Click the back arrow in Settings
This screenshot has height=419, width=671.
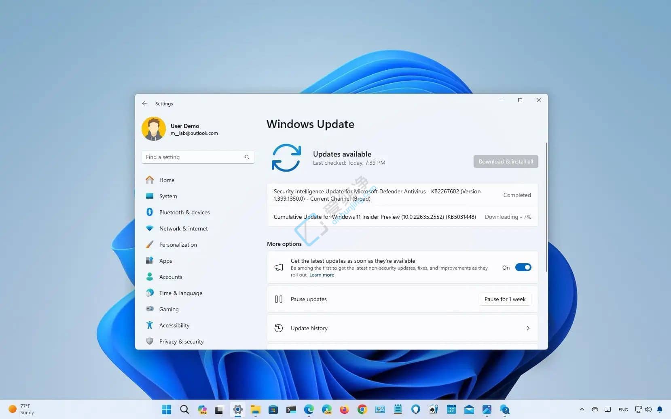(144, 103)
